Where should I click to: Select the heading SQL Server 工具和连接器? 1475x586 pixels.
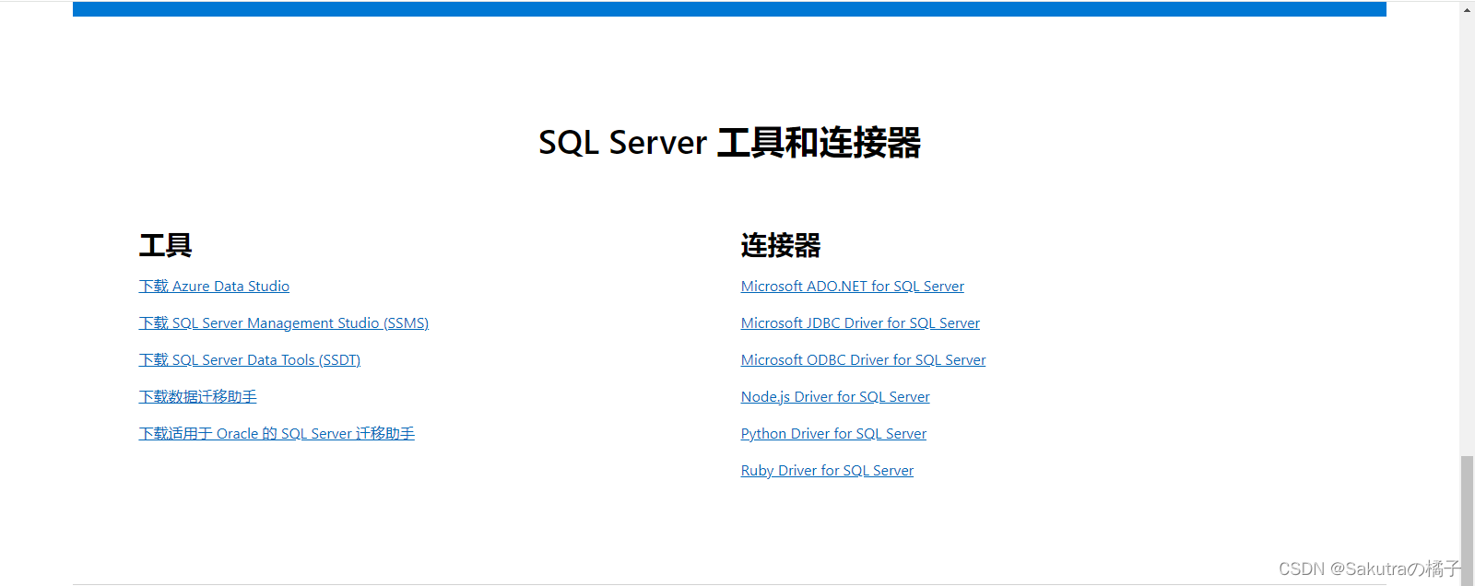click(729, 143)
